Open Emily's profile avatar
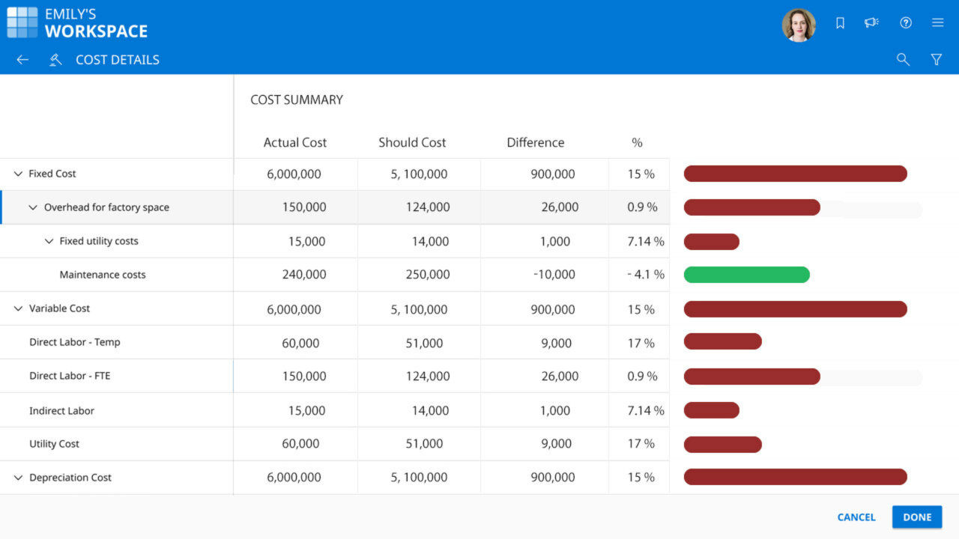Image resolution: width=959 pixels, height=539 pixels. (799, 25)
